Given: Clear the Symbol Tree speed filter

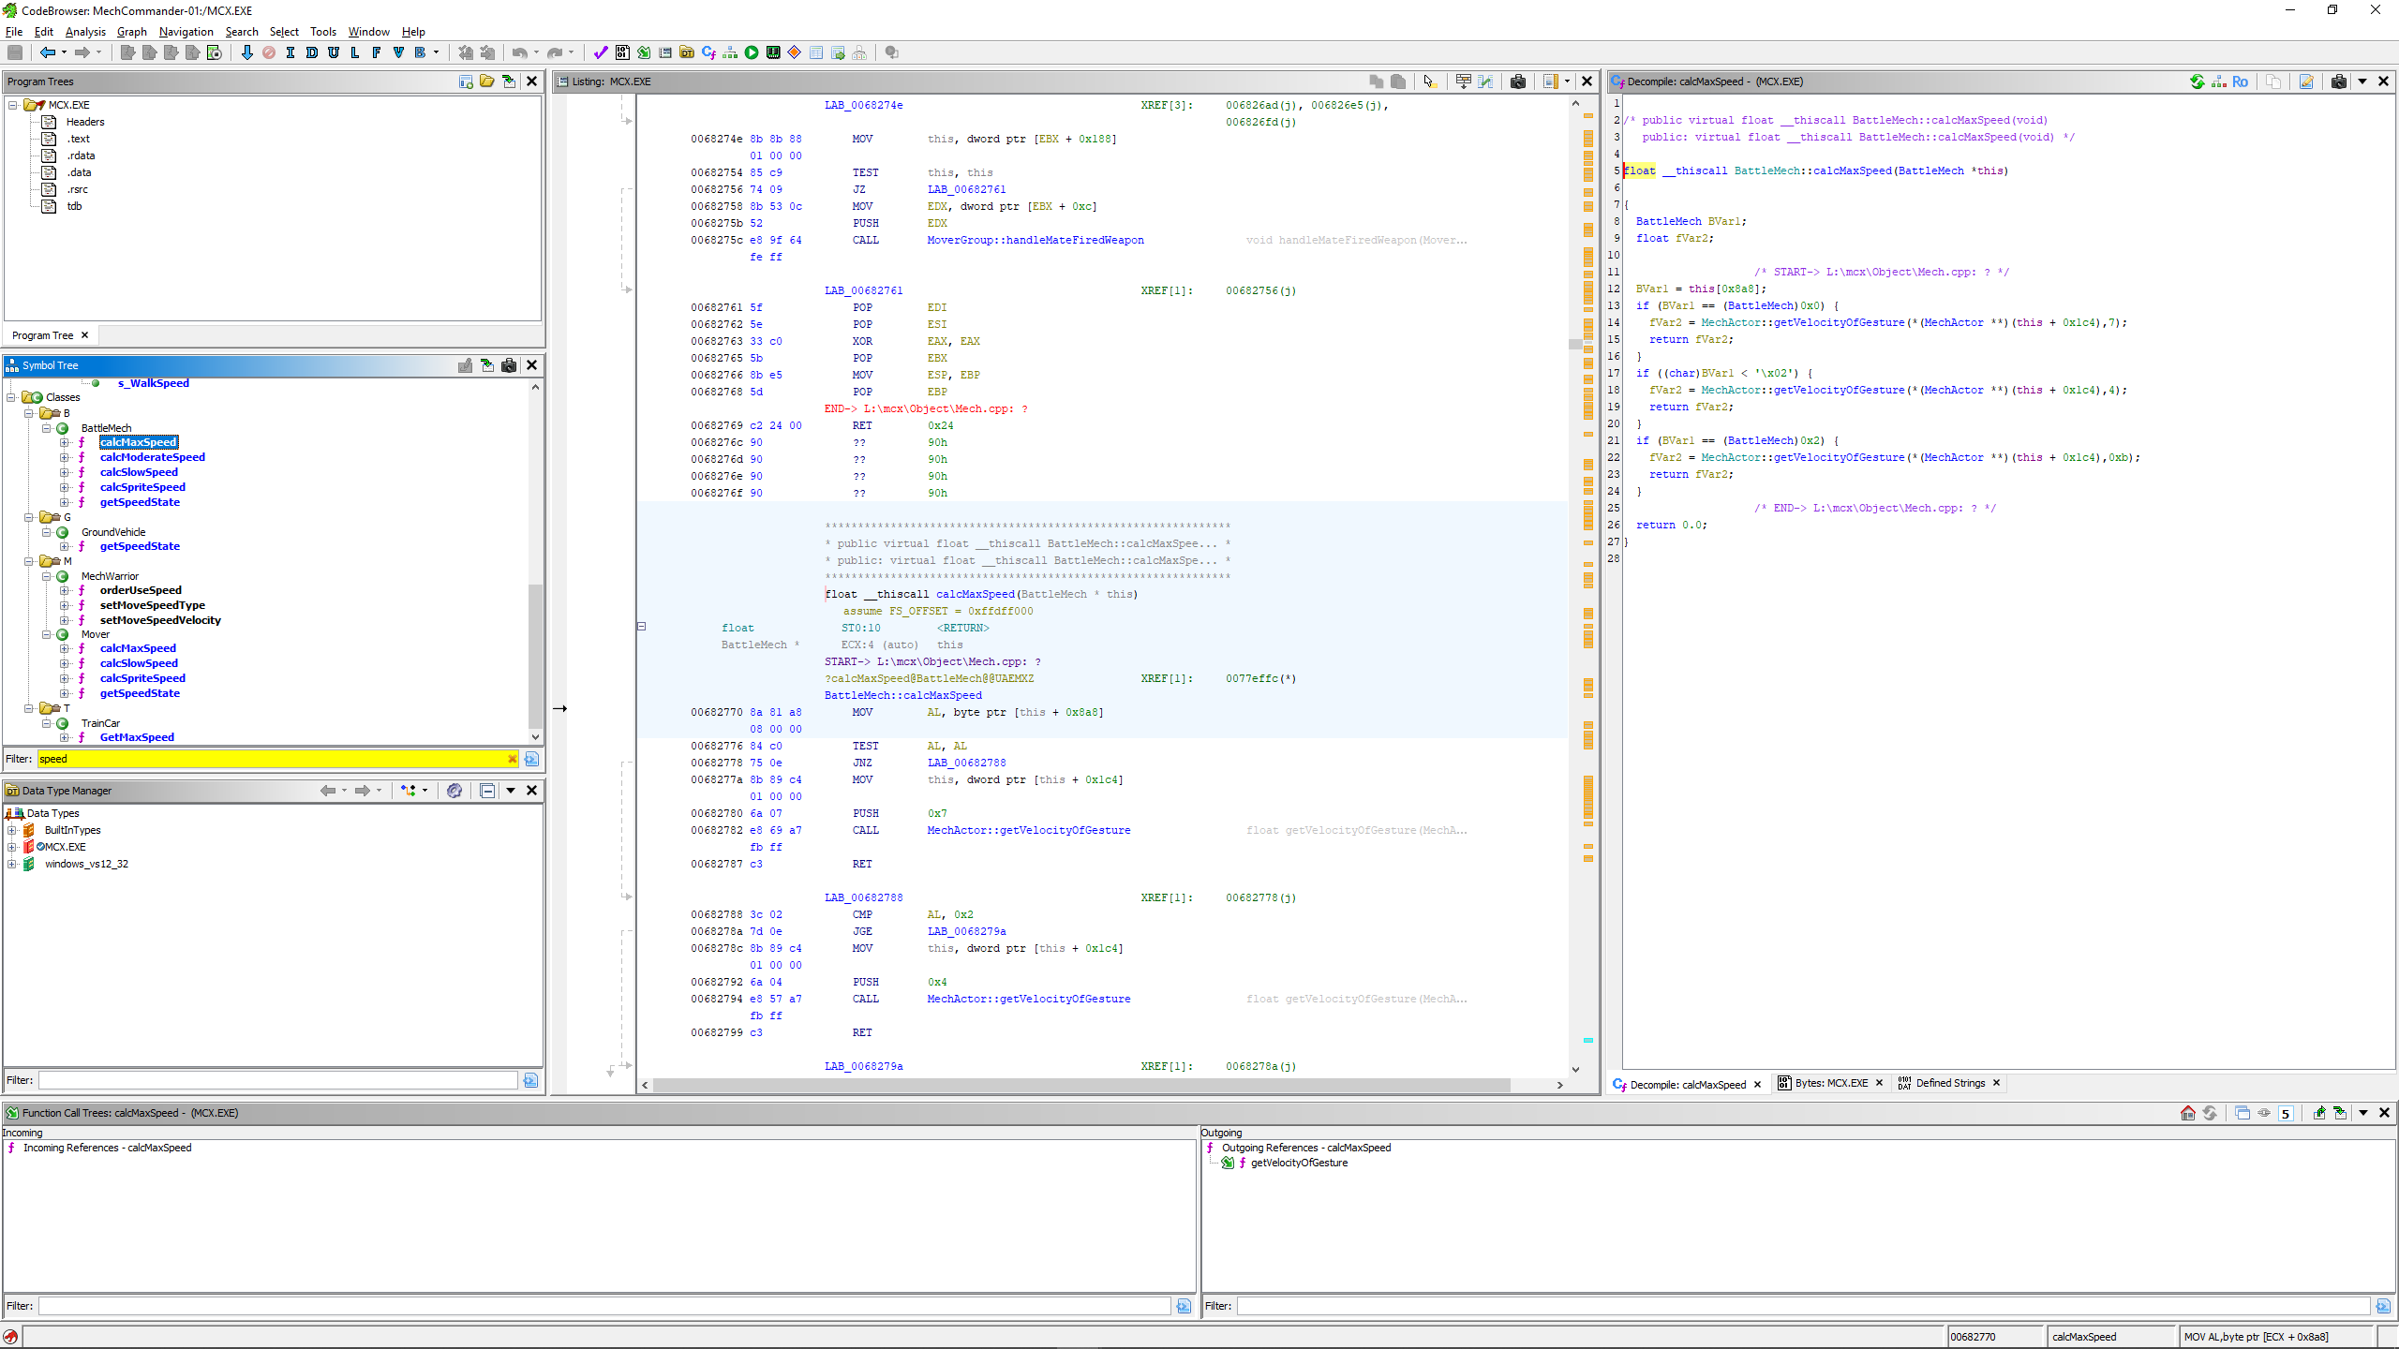Looking at the screenshot, I should (x=512, y=759).
